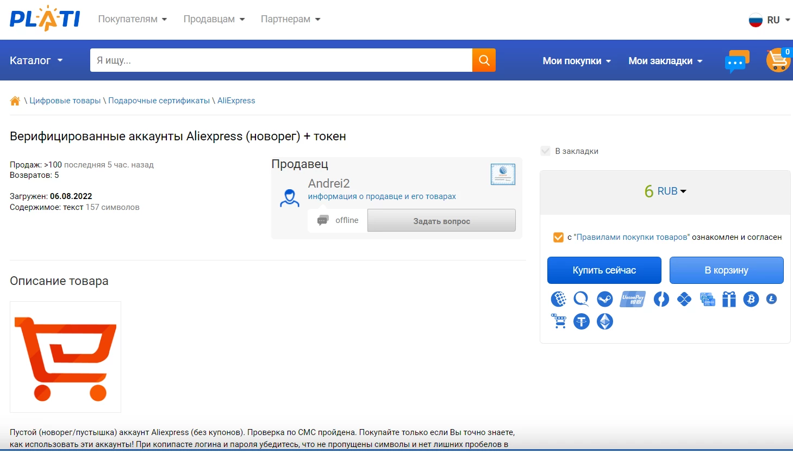The height and width of the screenshot is (453, 793).
Task: Pay with UnionPay card icon
Action: pos(633,299)
